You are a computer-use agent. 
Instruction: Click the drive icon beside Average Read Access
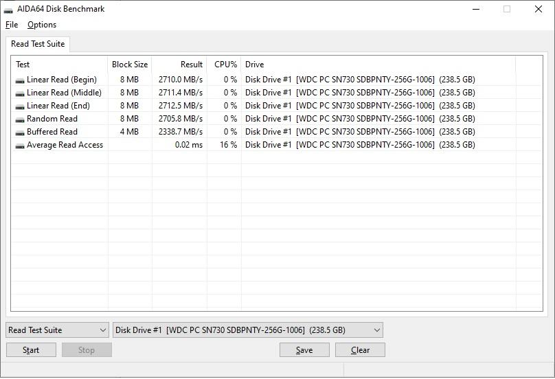[20, 145]
